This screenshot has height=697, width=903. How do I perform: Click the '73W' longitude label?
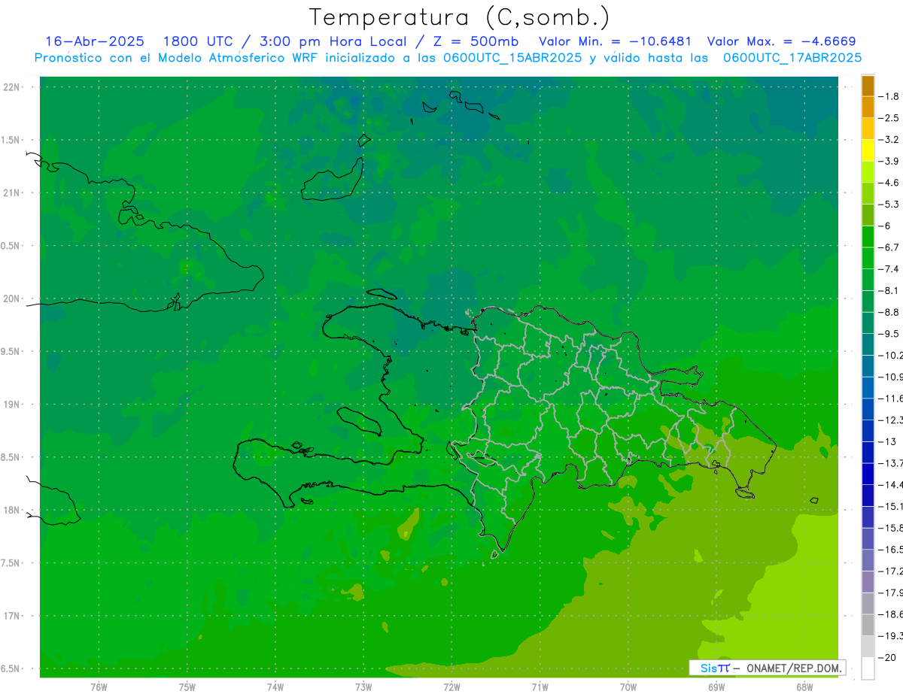click(363, 686)
